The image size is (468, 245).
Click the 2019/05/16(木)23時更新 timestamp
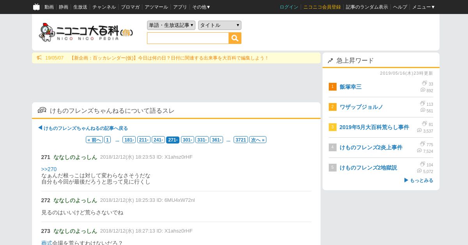[x=406, y=73]
